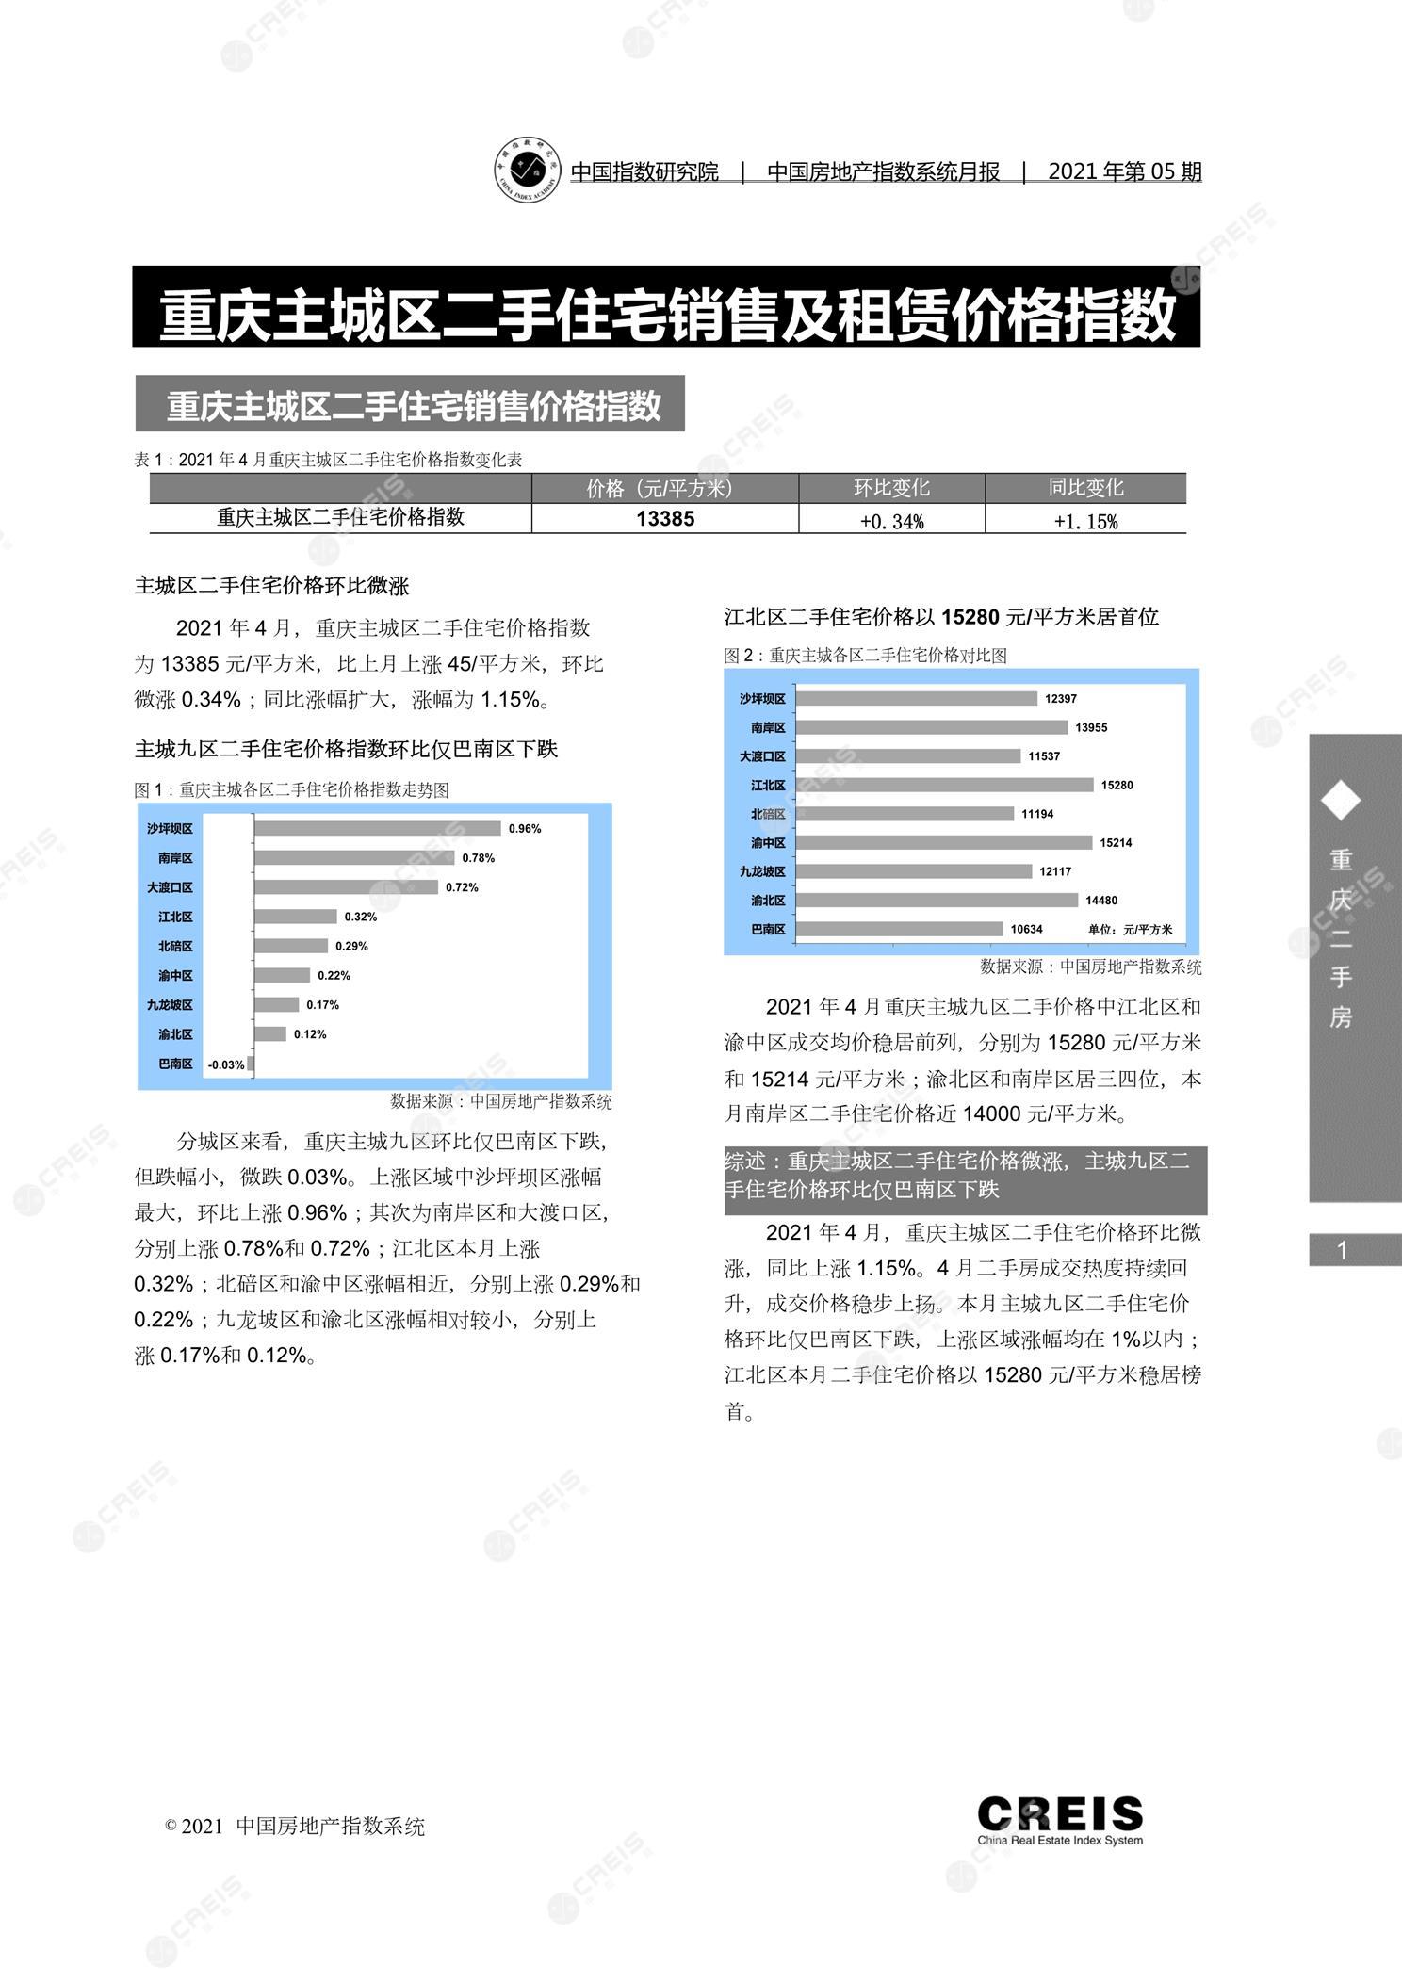Select the header text "中国指数研究院"
This screenshot has width=1402, height=1982.
(644, 171)
